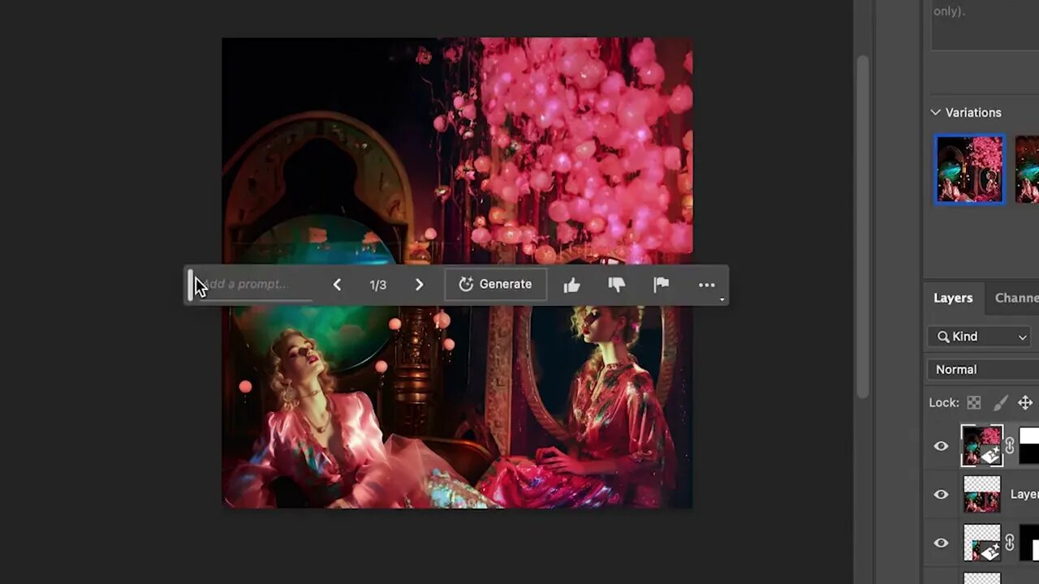
Task: Focus the Add a prompt field
Action: point(253,285)
